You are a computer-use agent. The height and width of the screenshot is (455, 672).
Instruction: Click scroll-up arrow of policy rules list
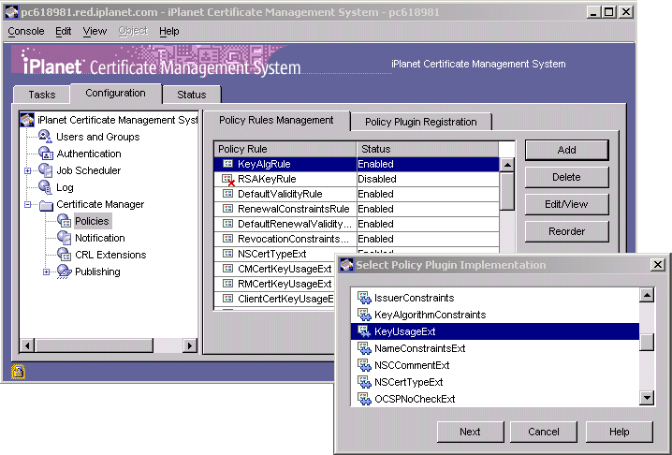(507, 165)
